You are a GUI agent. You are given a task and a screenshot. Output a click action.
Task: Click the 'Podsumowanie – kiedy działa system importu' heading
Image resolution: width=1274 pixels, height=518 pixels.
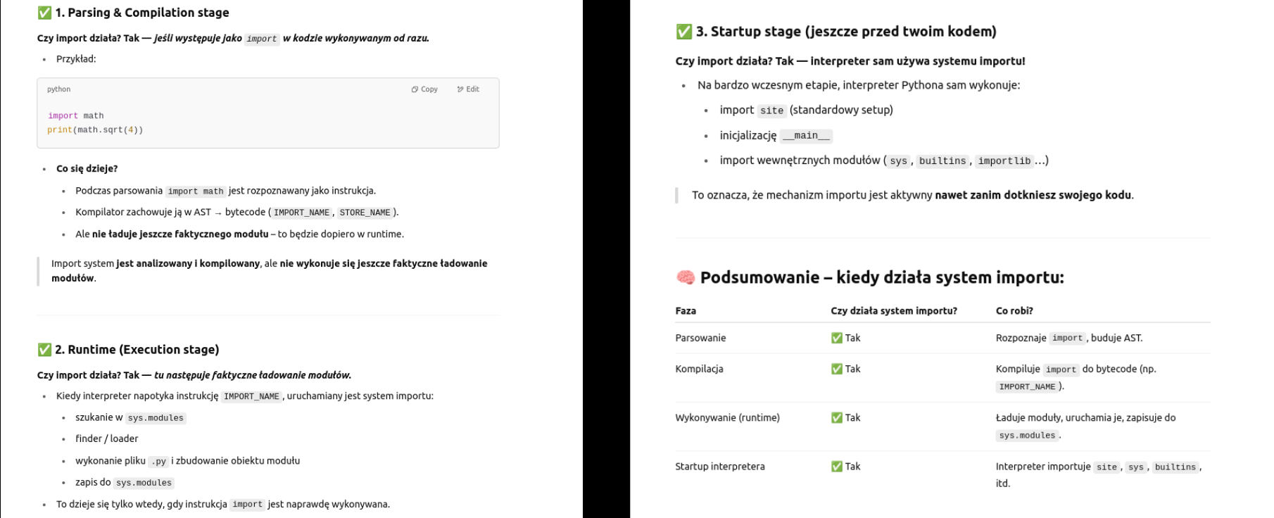(x=881, y=277)
